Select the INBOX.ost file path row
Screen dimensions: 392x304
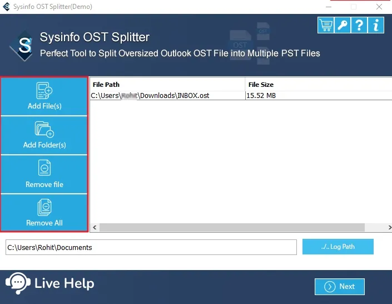167,96
